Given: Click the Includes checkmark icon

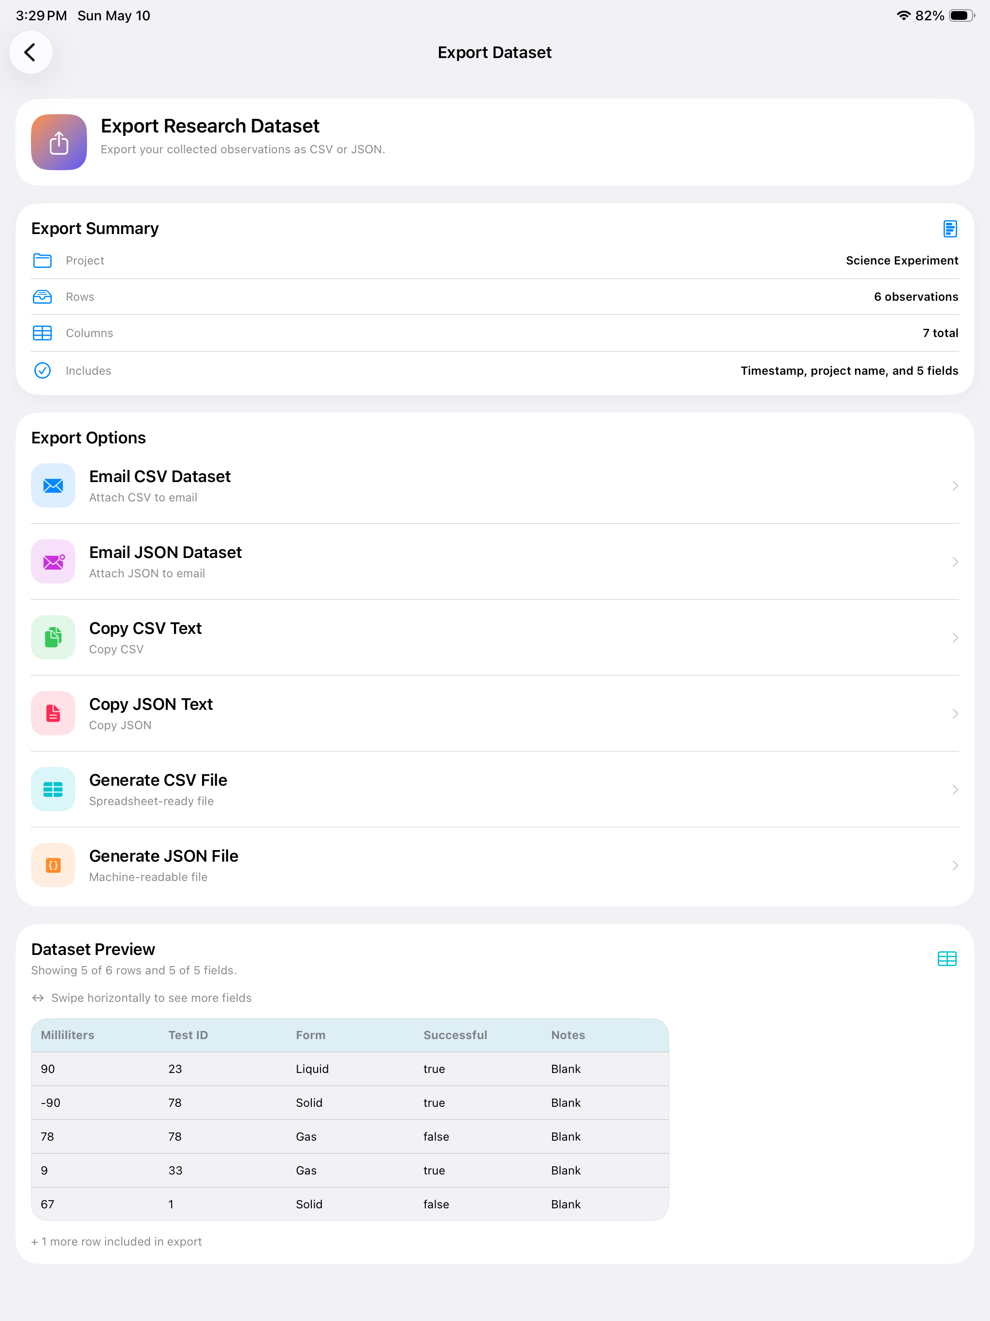Looking at the screenshot, I should (x=43, y=371).
